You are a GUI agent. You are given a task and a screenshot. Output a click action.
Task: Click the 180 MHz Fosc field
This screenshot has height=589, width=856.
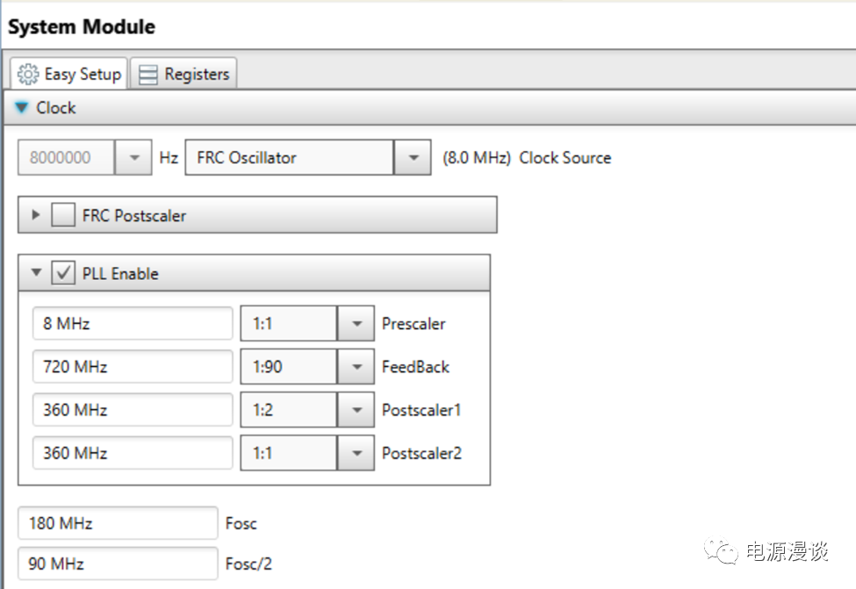pos(118,523)
